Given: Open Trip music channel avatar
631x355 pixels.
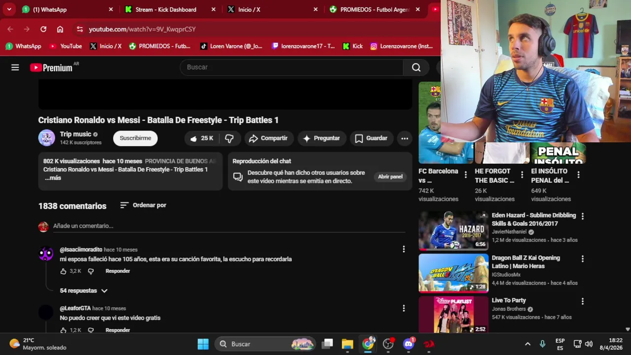Looking at the screenshot, I should (47, 138).
